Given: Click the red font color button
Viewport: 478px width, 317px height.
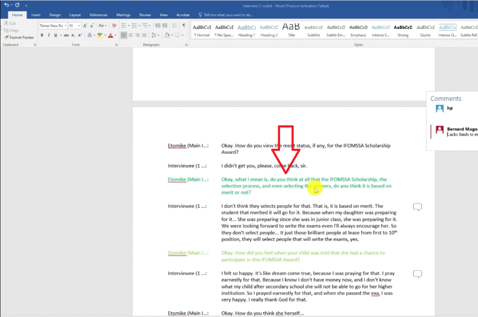Looking at the screenshot, I should (110, 35).
